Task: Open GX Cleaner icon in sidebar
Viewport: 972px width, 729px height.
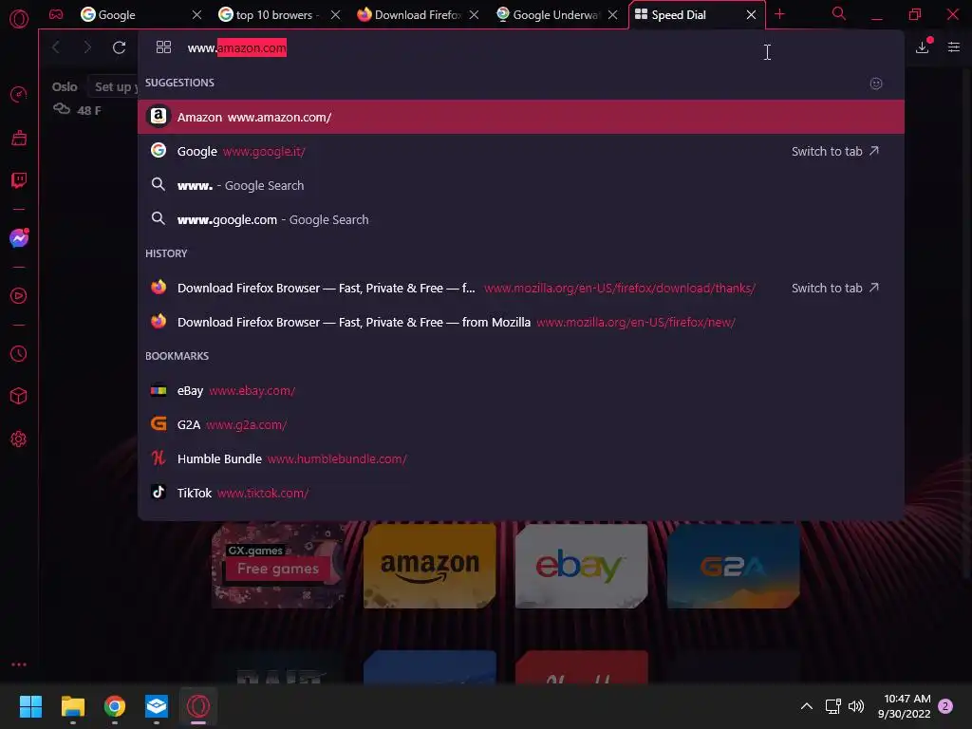Action: (x=19, y=138)
